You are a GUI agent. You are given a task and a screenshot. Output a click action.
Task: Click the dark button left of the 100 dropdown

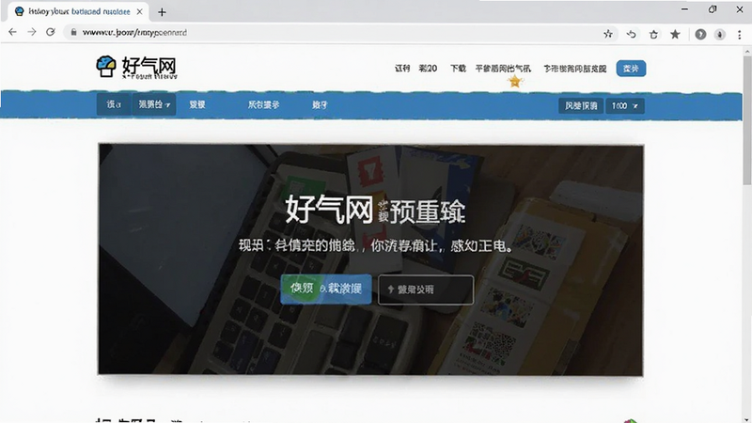pyautogui.click(x=581, y=106)
